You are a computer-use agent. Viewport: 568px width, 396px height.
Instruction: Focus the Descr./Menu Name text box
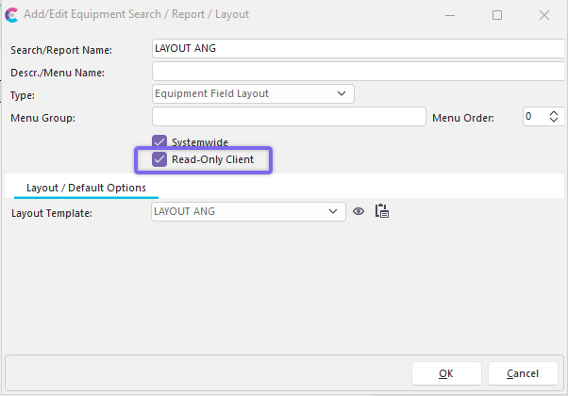(x=359, y=71)
